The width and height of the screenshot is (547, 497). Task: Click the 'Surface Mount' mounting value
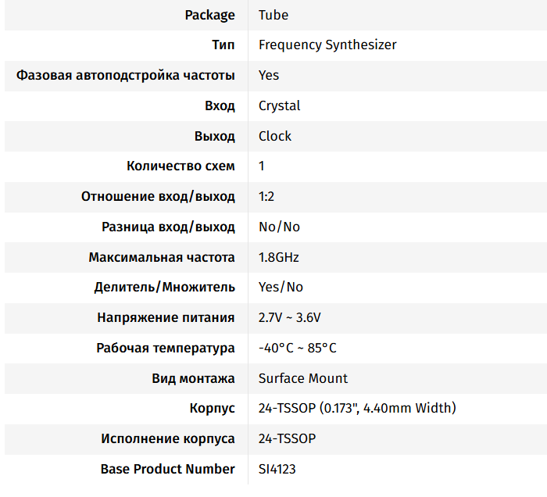click(303, 378)
